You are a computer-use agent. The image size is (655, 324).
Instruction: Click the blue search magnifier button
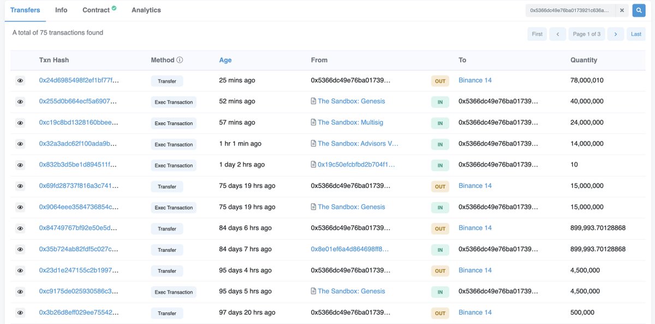(639, 10)
